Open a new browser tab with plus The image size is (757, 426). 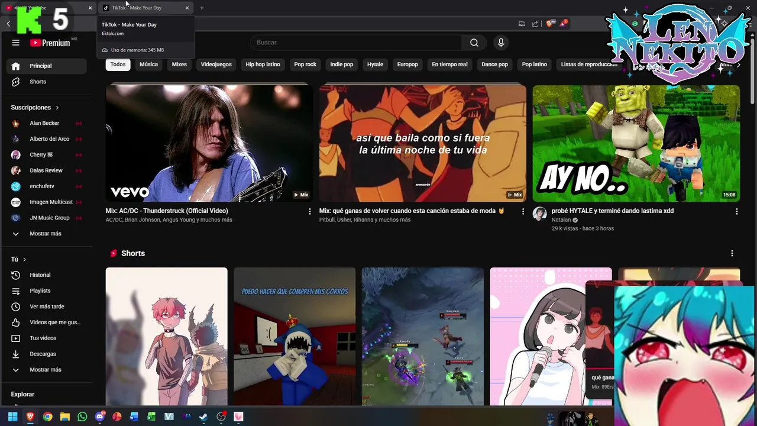pyautogui.click(x=202, y=8)
